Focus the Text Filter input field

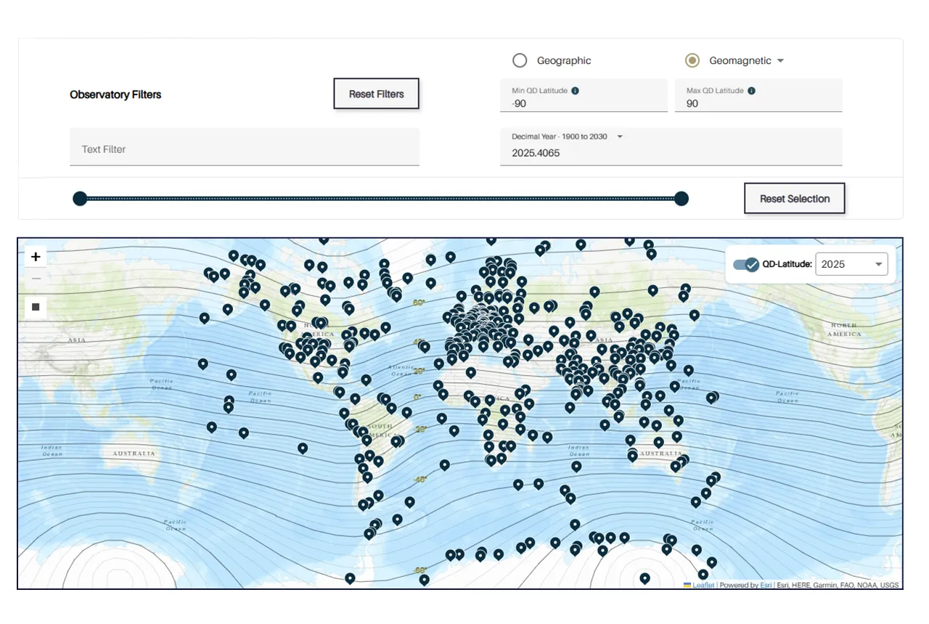coord(245,147)
